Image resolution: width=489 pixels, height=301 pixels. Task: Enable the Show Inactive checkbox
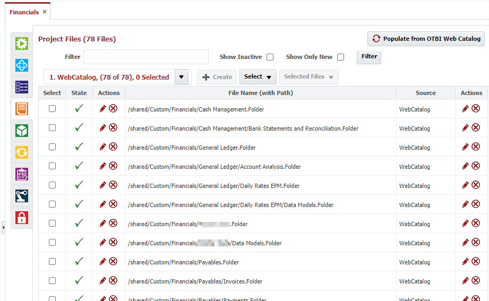(x=270, y=57)
